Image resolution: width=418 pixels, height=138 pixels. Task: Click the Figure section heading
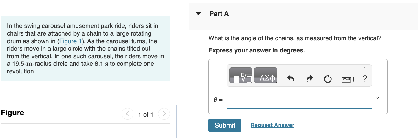[x=12, y=113]
